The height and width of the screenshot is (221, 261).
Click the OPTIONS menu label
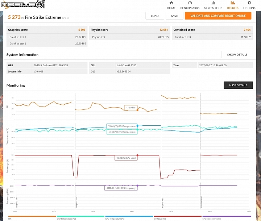click(249, 8)
